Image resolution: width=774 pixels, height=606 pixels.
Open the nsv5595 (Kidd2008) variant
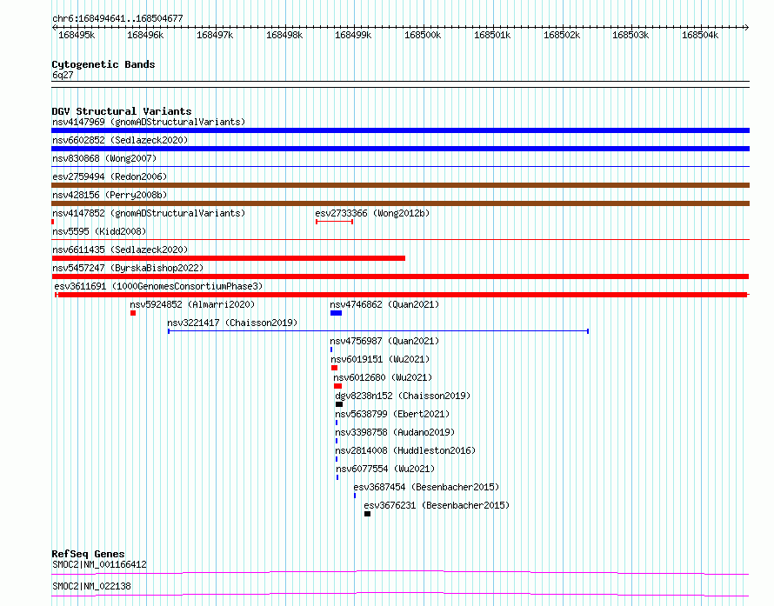(x=99, y=231)
